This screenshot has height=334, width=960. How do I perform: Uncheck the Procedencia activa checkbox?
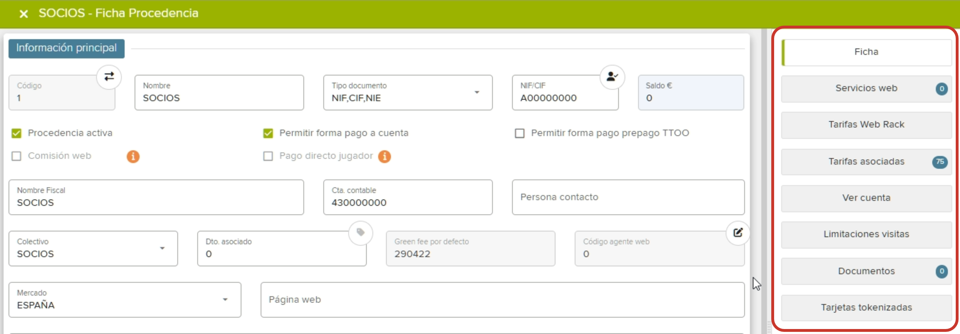click(16, 133)
